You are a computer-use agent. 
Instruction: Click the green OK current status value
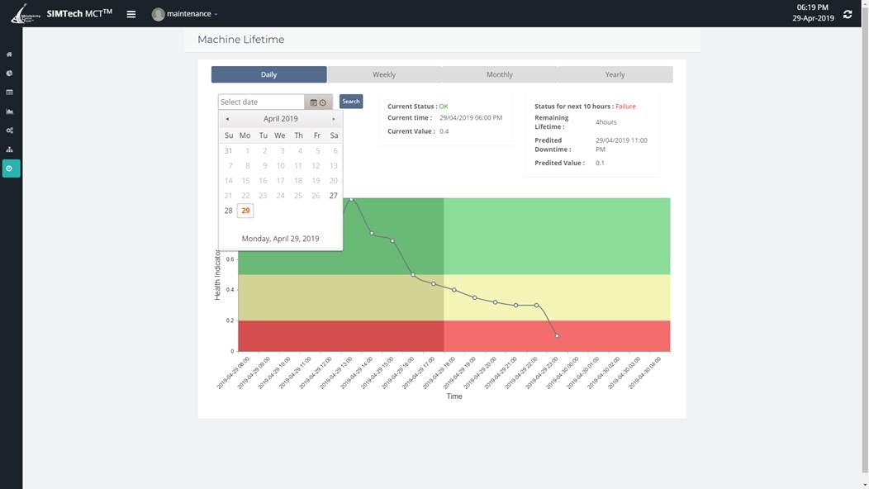click(x=444, y=107)
